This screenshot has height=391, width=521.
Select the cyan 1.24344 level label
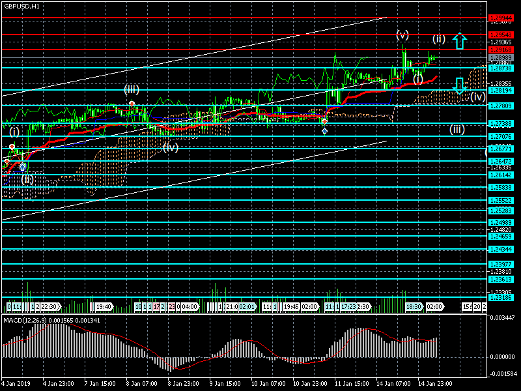click(501, 249)
